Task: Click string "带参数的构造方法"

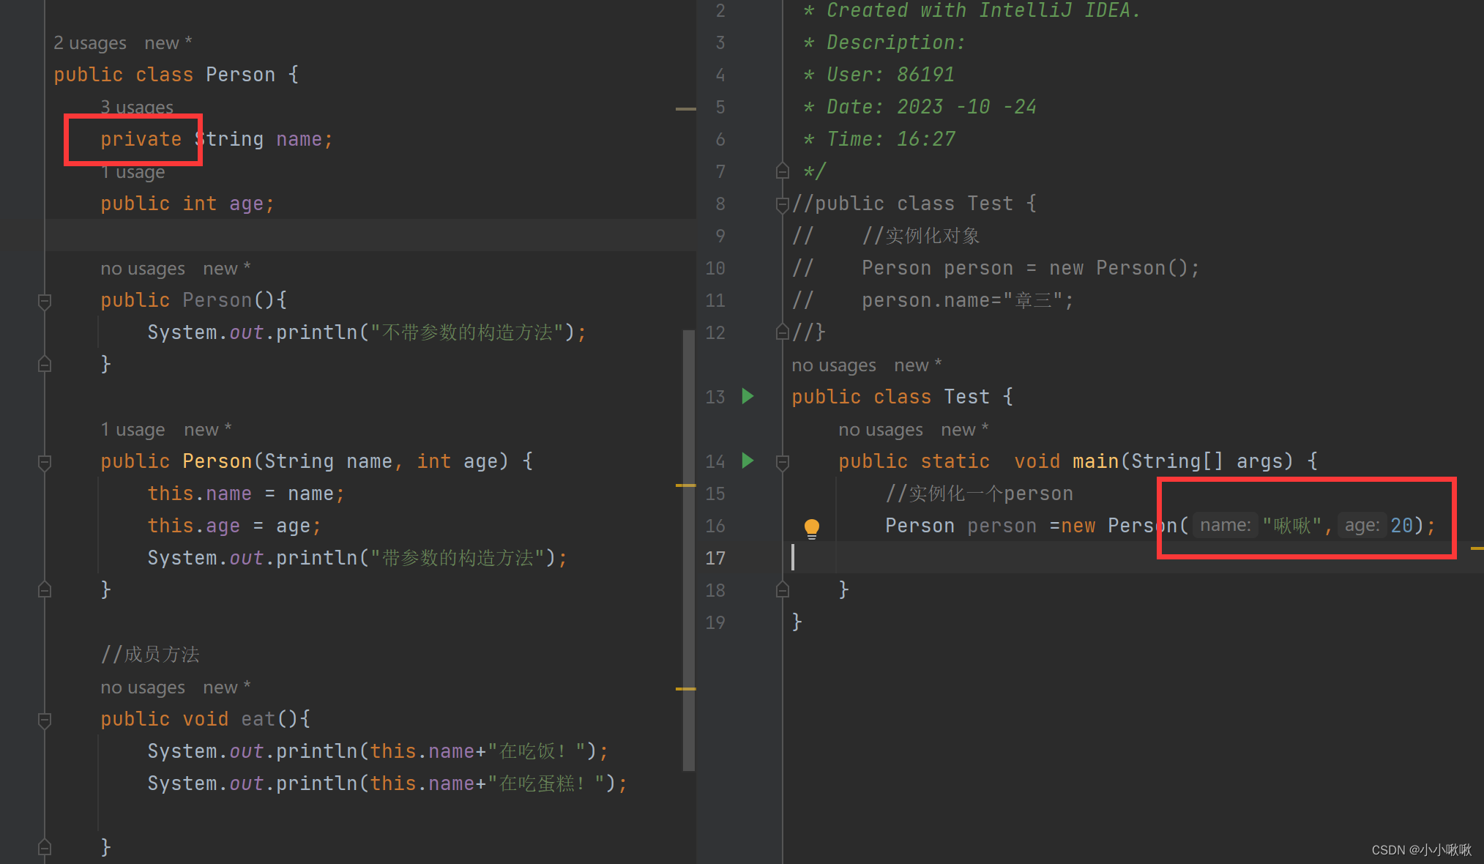Action: pyautogui.click(x=458, y=558)
